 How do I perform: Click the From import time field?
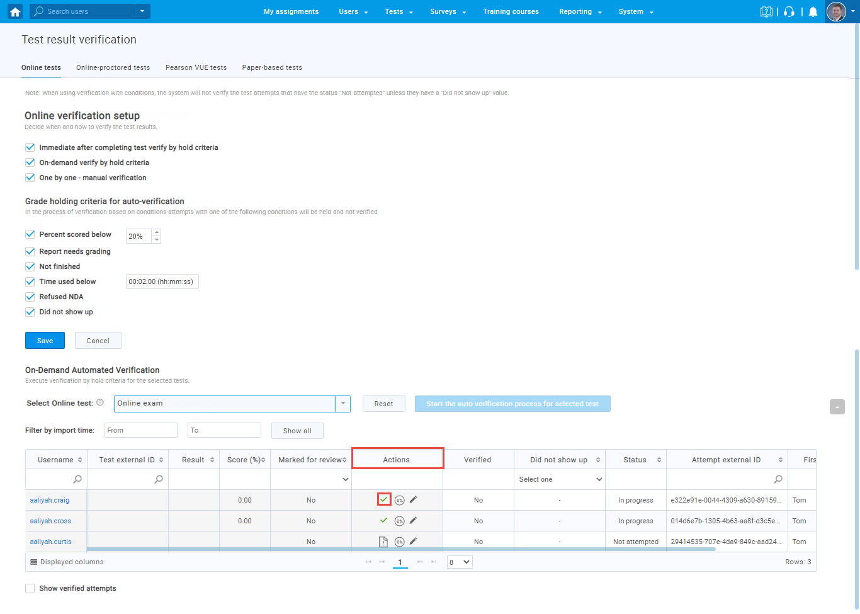click(140, 430)
